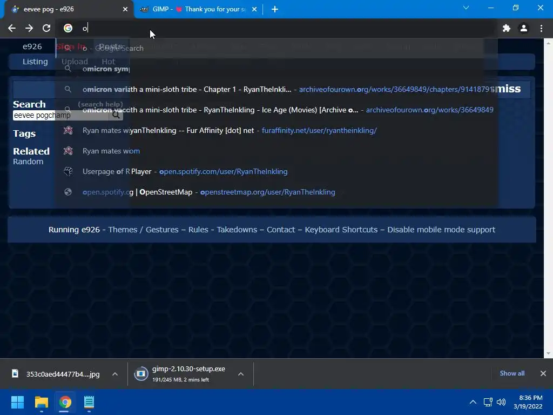Open the Notepad taskbar icon
The width and height of the screenshot is (553, 415).
(89, 402)
